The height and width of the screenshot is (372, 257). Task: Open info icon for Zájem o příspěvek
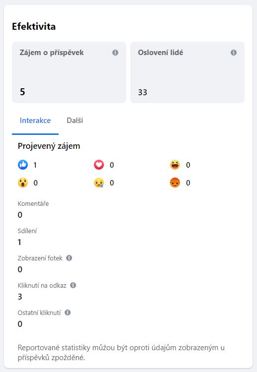click(x=115, y=53)
